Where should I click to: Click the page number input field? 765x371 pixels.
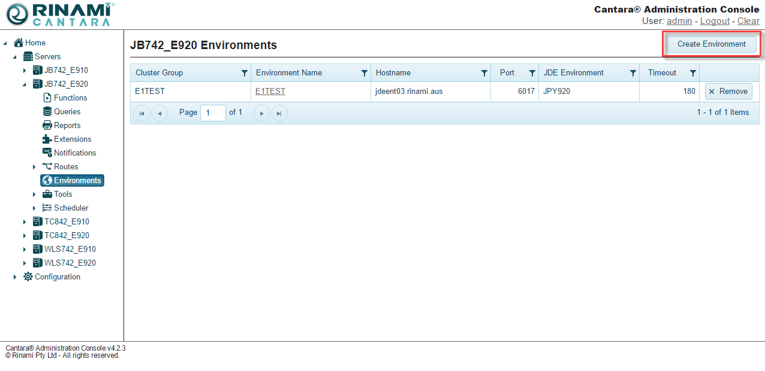click(x=212, y=113)
